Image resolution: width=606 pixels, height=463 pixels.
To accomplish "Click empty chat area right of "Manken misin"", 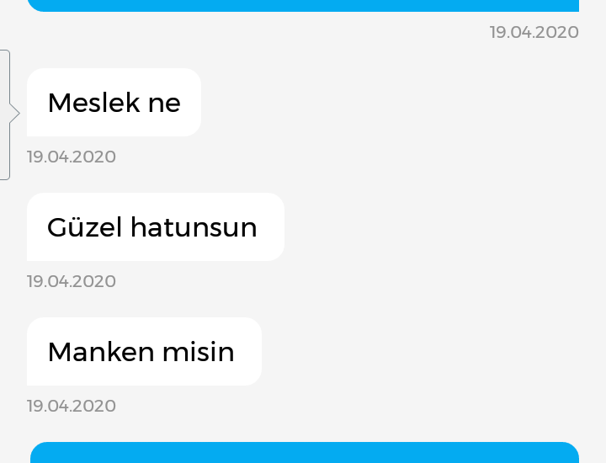I will coord(425,351).
